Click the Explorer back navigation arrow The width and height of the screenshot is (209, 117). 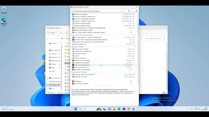[48, 38]
